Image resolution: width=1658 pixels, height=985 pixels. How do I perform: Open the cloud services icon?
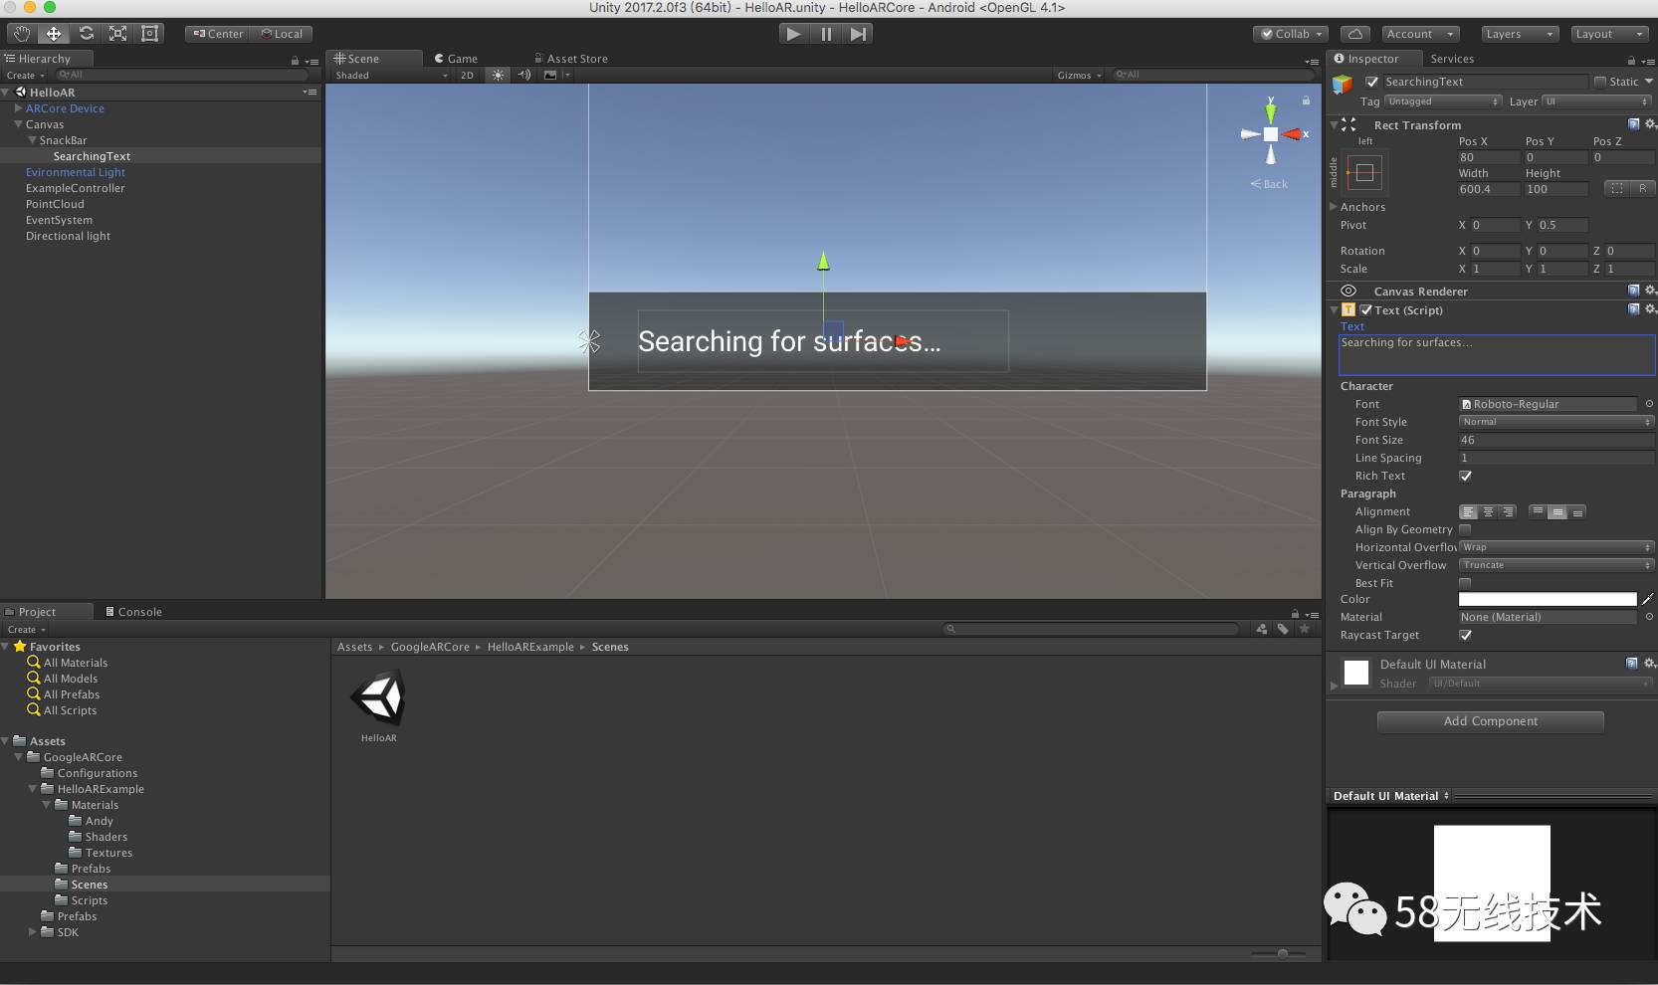(1354, 34)
